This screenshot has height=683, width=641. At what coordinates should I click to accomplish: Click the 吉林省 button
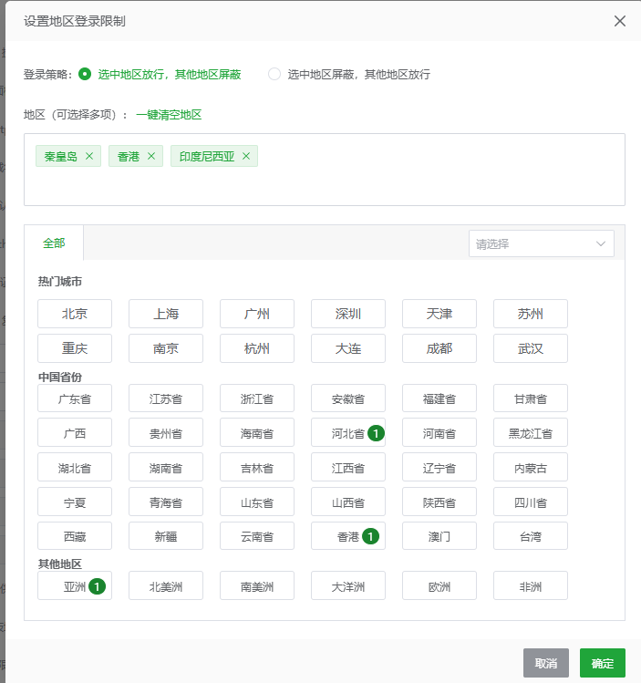(257, 468)
